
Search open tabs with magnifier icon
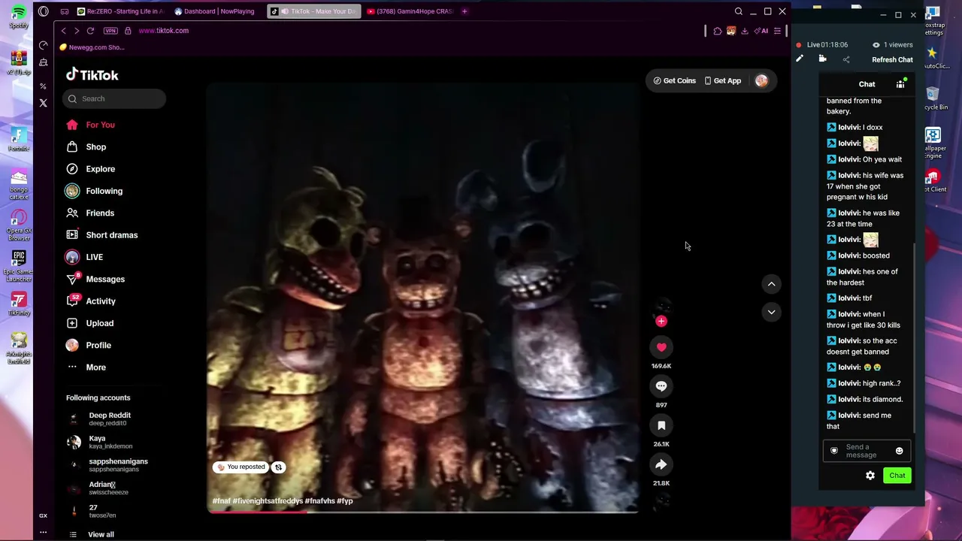(x=739, y=11)
